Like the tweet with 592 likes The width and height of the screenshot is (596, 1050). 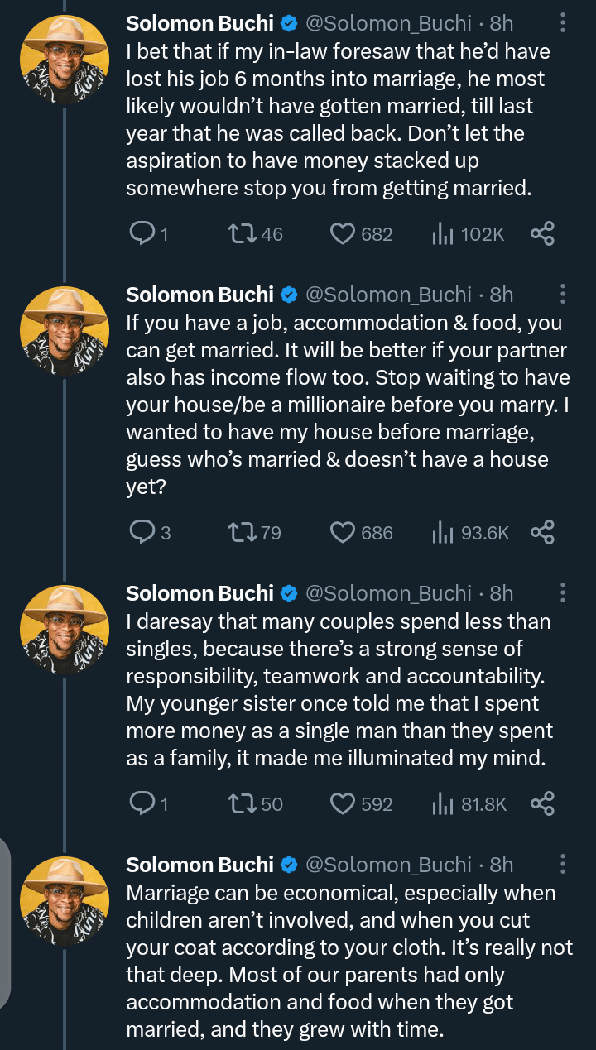click(343, 803)
